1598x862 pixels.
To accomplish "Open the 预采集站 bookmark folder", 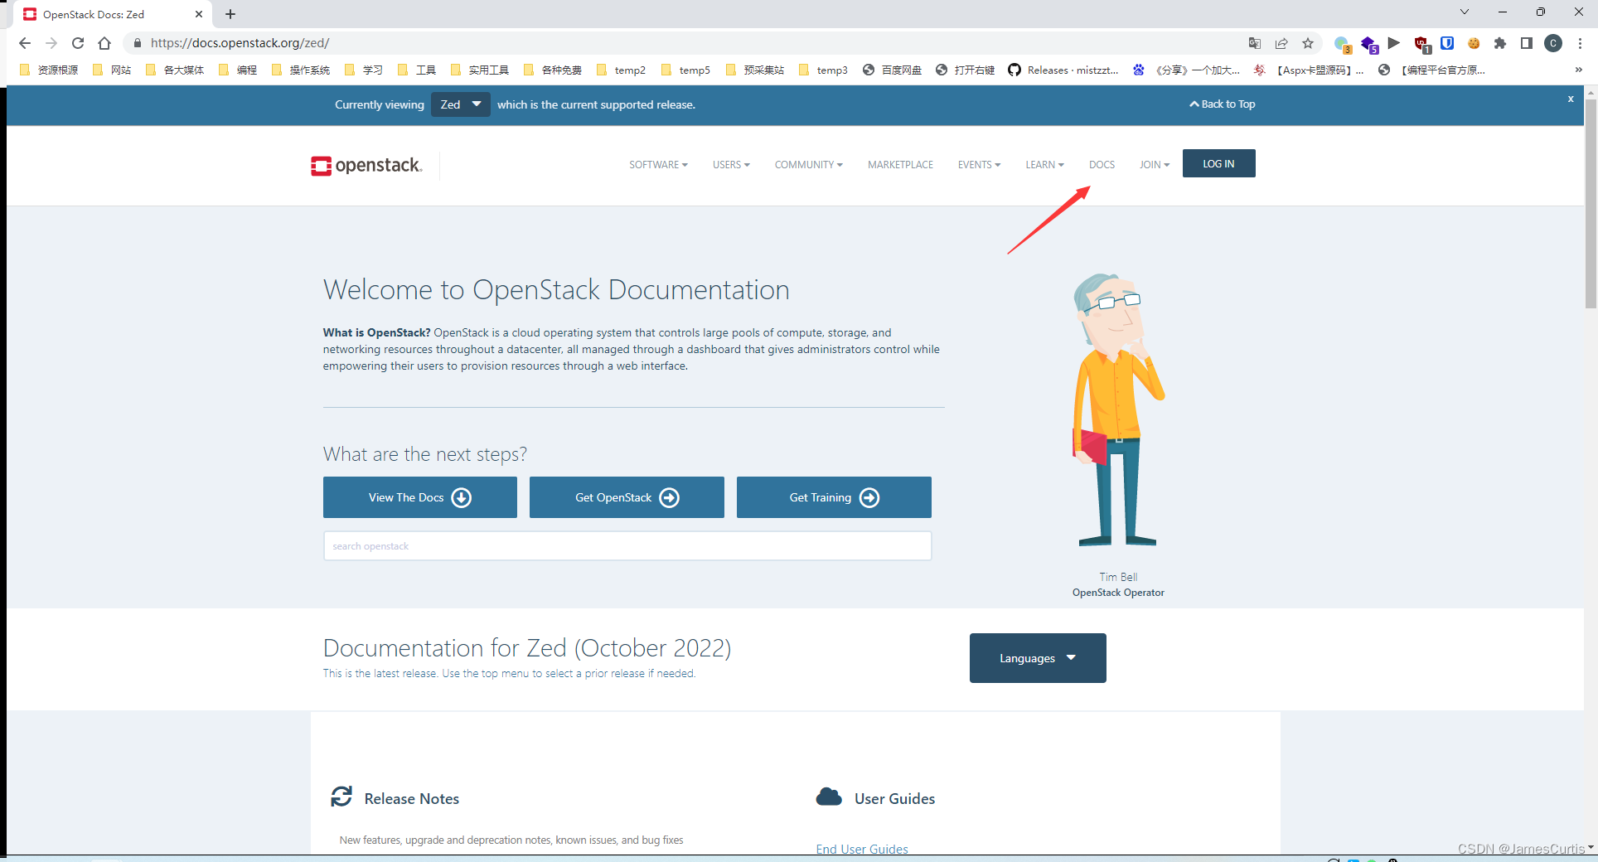I will point(755,70).
